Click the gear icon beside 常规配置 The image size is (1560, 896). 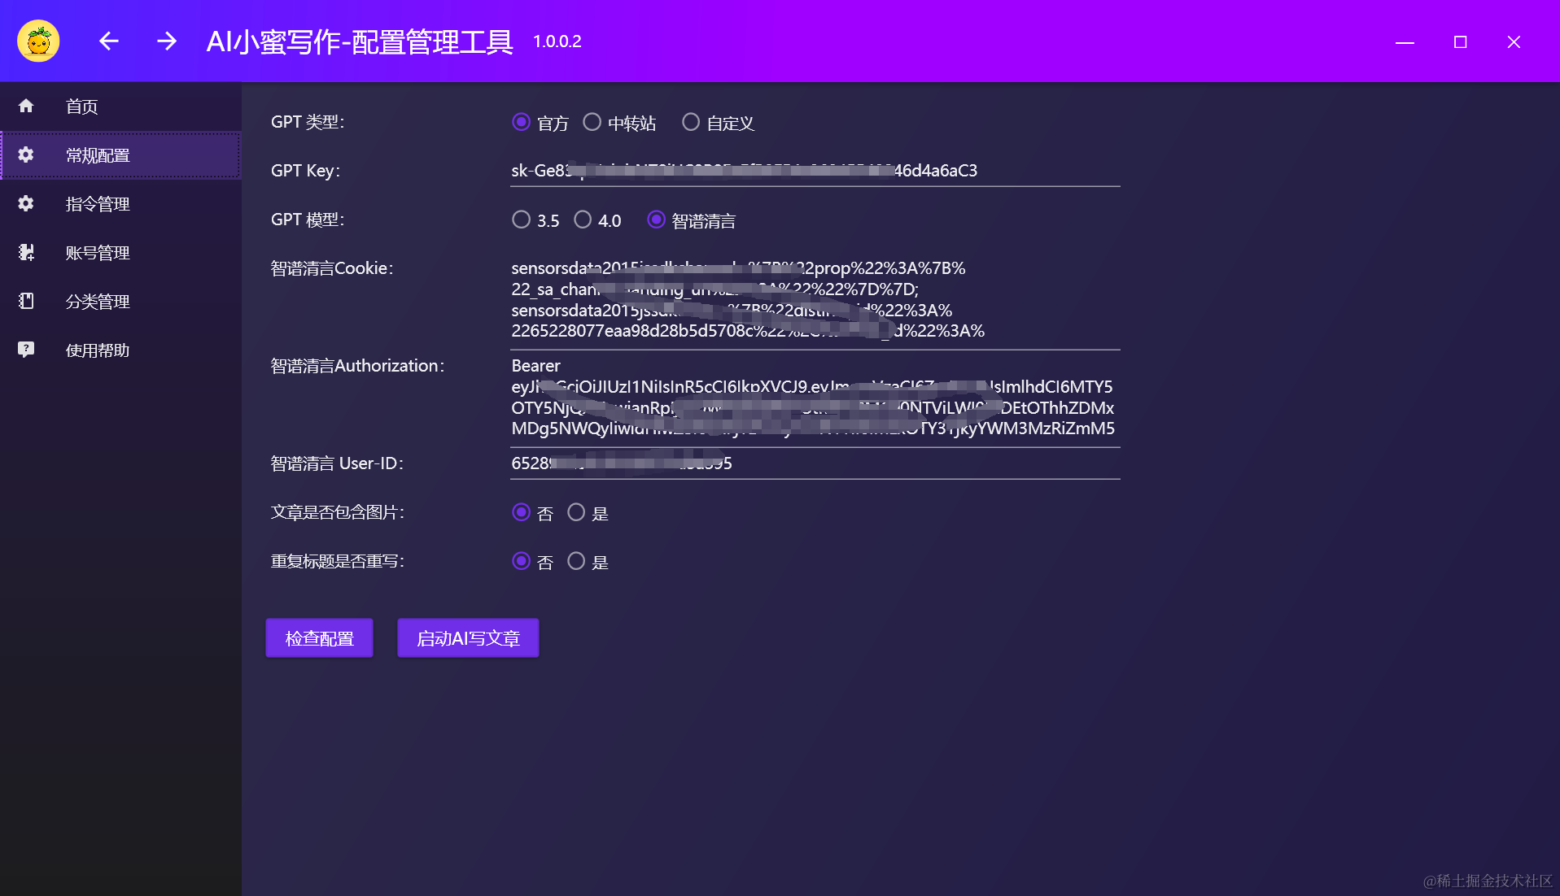coord(26,154)
